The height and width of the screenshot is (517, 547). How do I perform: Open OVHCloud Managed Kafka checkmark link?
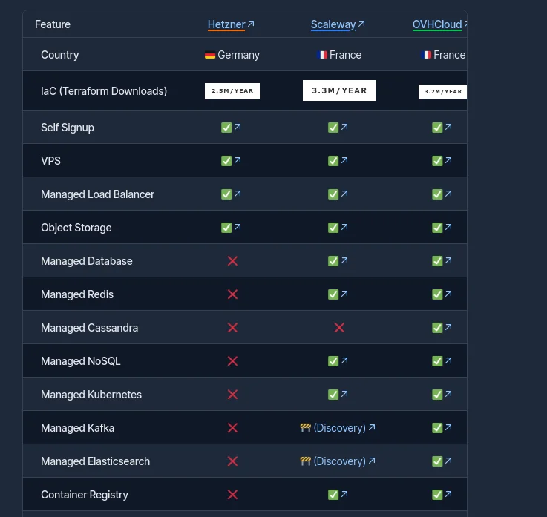tap(442, 428)
